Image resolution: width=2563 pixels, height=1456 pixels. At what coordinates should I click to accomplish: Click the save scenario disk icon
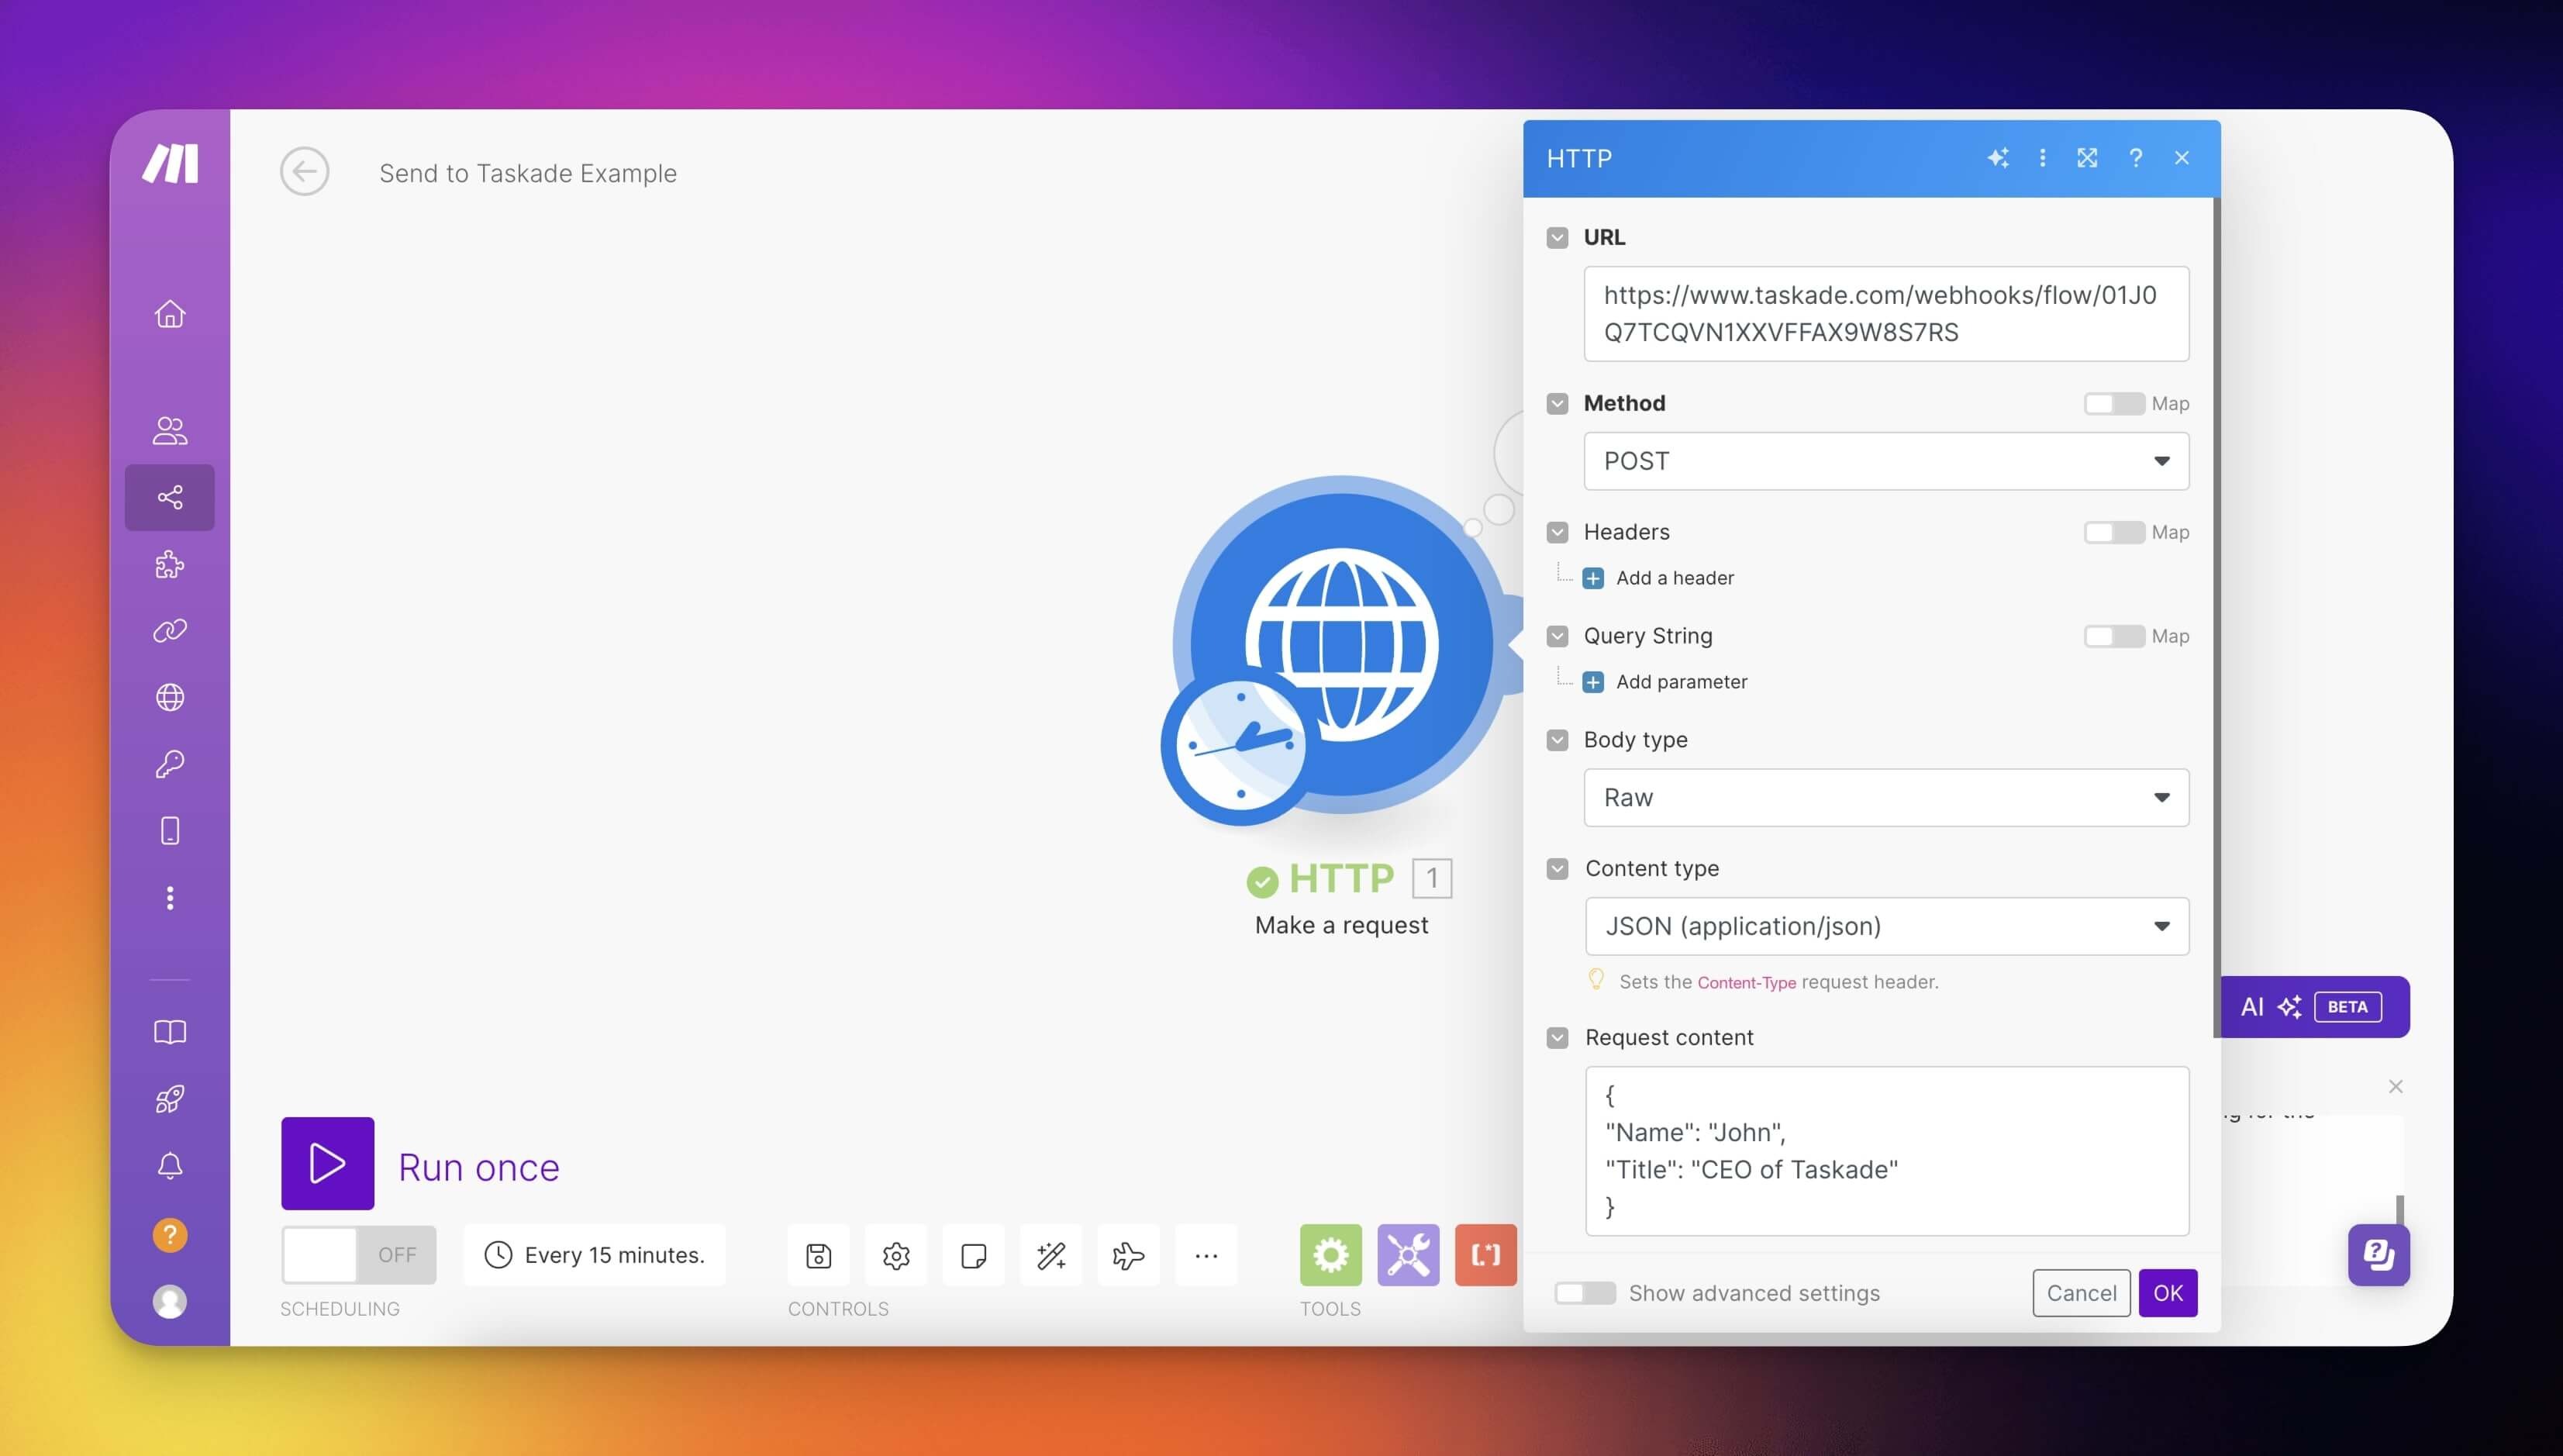point(818,1255)
